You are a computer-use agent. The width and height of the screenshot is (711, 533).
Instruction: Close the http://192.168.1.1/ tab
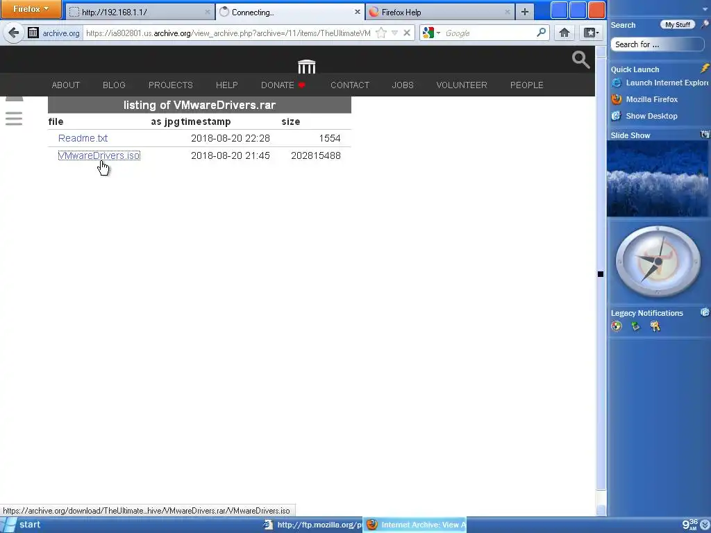click(207, 12)
